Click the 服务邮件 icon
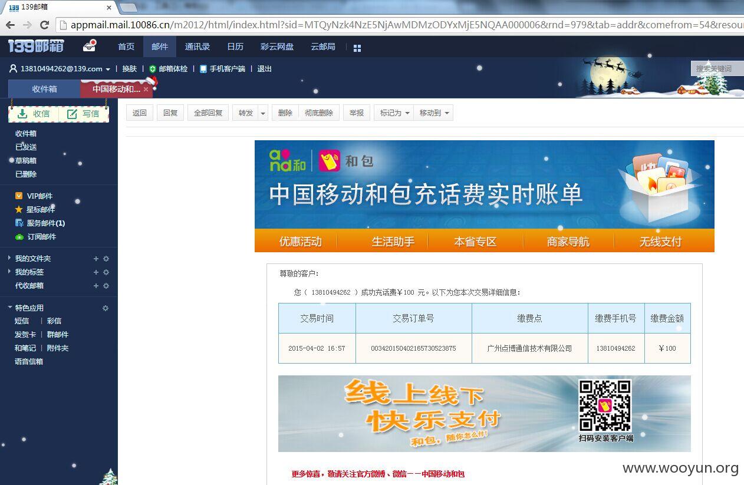 (19, 223)
